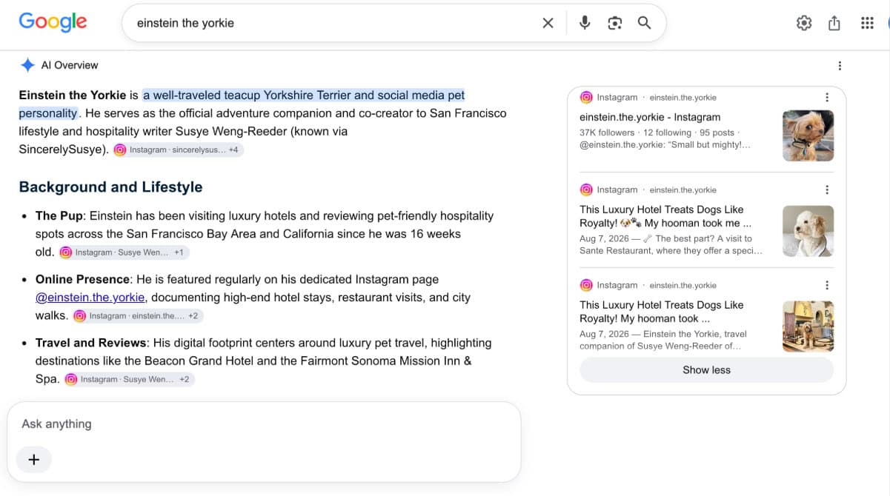The width and height of the screenshot is (890, 496).
Task: Open the sincerelysus… +4 source chip
Action: (x=178, y=150)
